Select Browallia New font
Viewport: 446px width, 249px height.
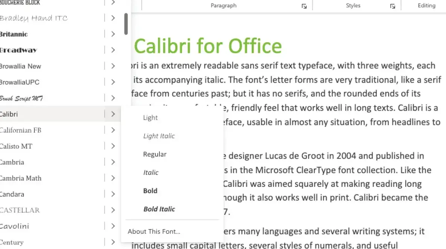tap(20, 66)
